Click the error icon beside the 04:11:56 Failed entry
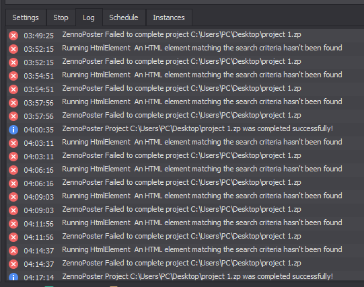 [x=13, y=237]
